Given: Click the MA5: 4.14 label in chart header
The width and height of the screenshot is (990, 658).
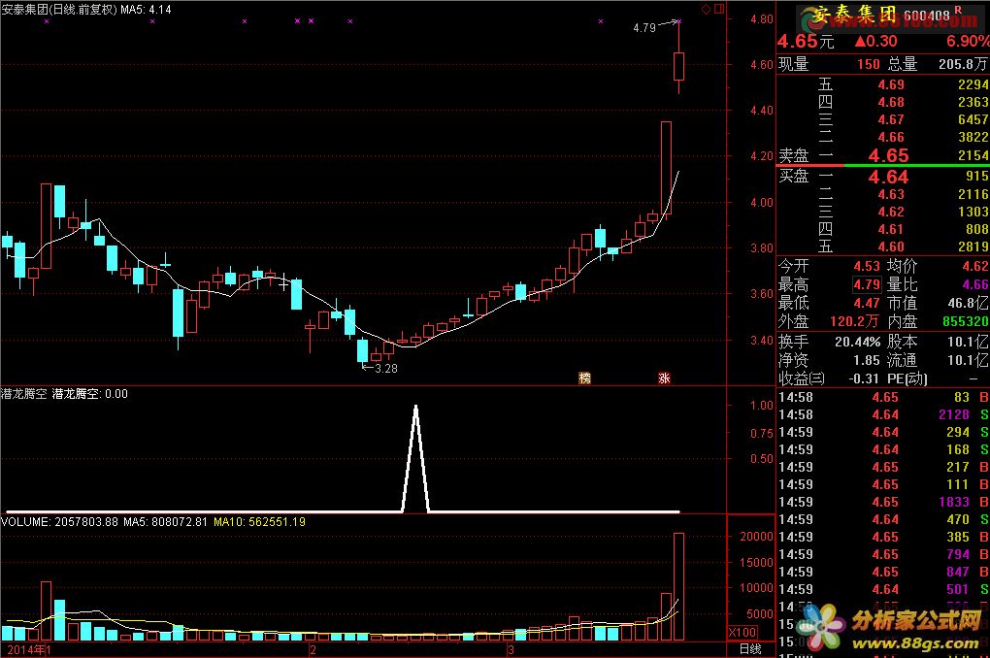Looking at the screenshot, I should [x=146, y=10].
